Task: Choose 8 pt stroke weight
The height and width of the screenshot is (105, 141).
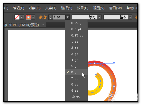Action: click(76, 85)
